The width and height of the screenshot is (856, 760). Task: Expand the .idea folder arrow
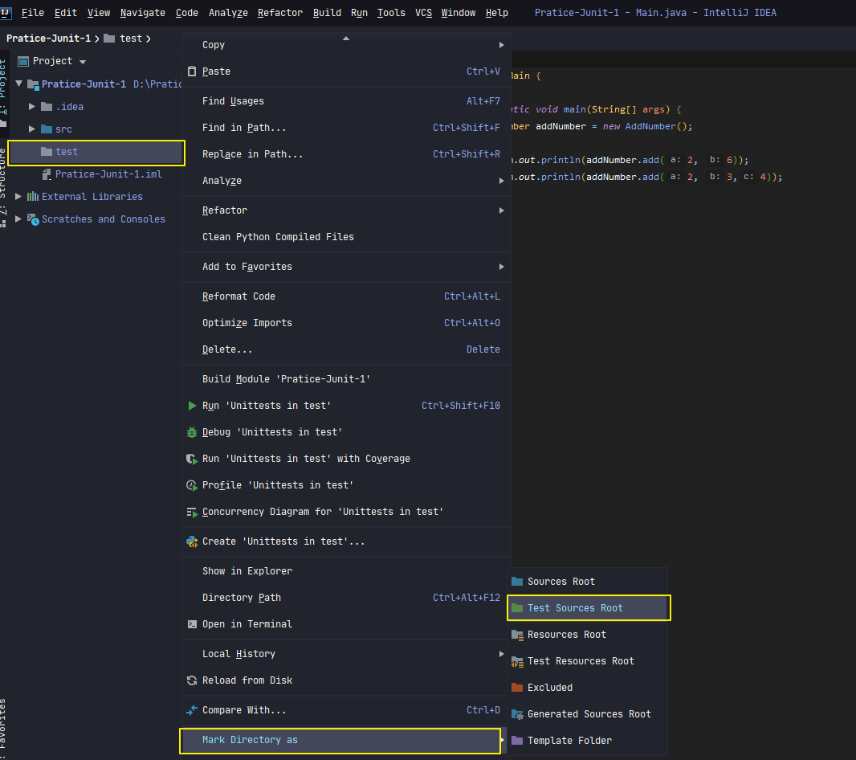[31, 107]
